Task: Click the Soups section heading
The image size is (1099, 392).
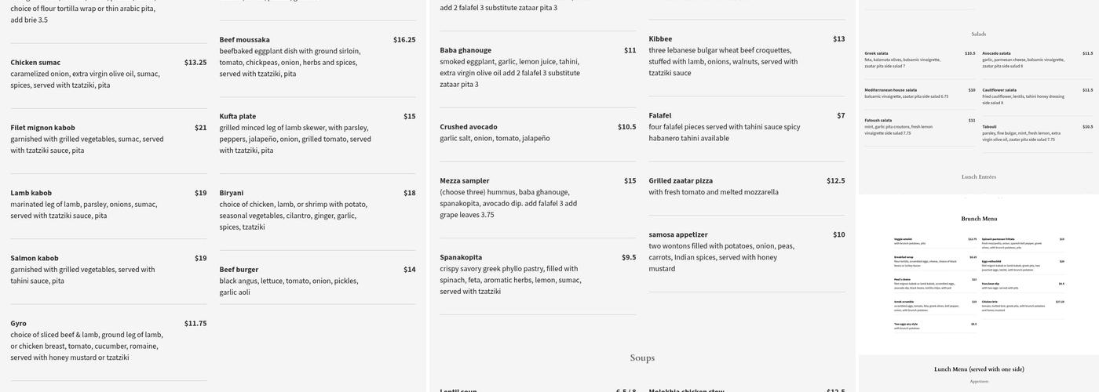Action: click(642, 358)
